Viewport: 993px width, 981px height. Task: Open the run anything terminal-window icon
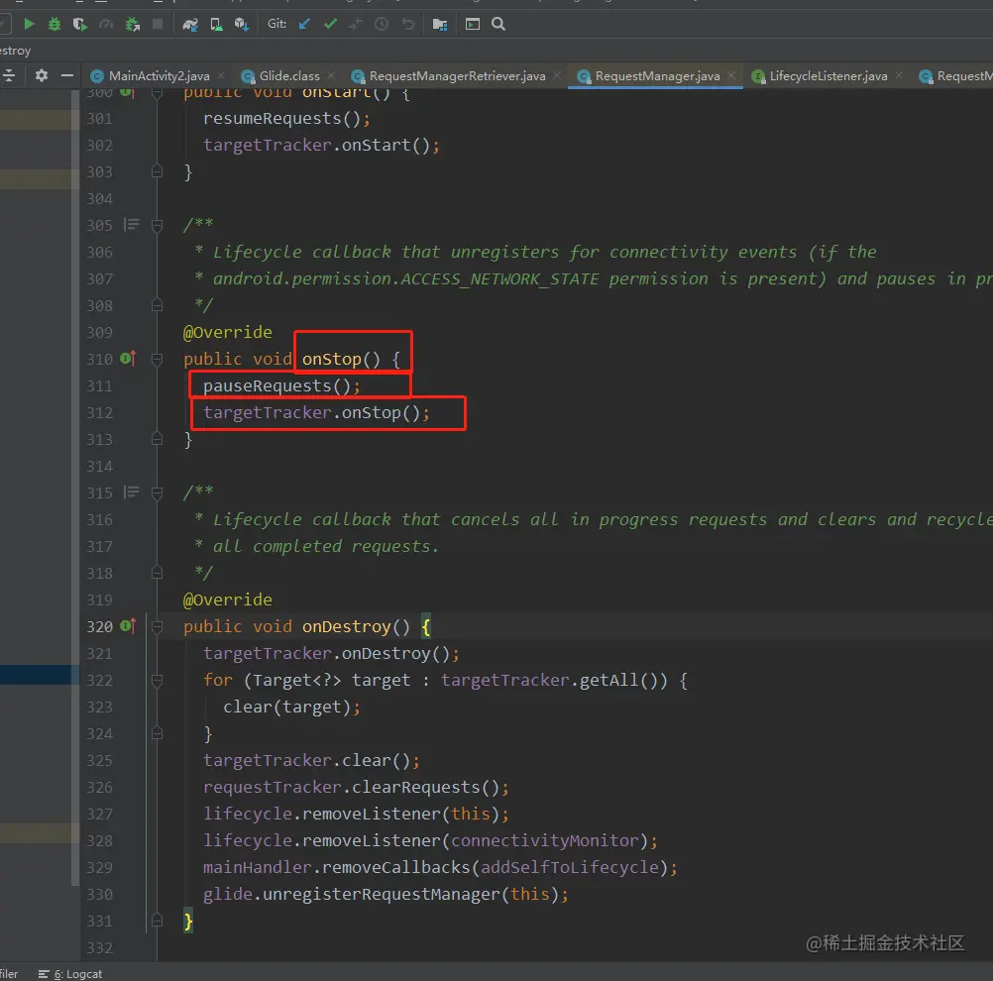(473, 24)
